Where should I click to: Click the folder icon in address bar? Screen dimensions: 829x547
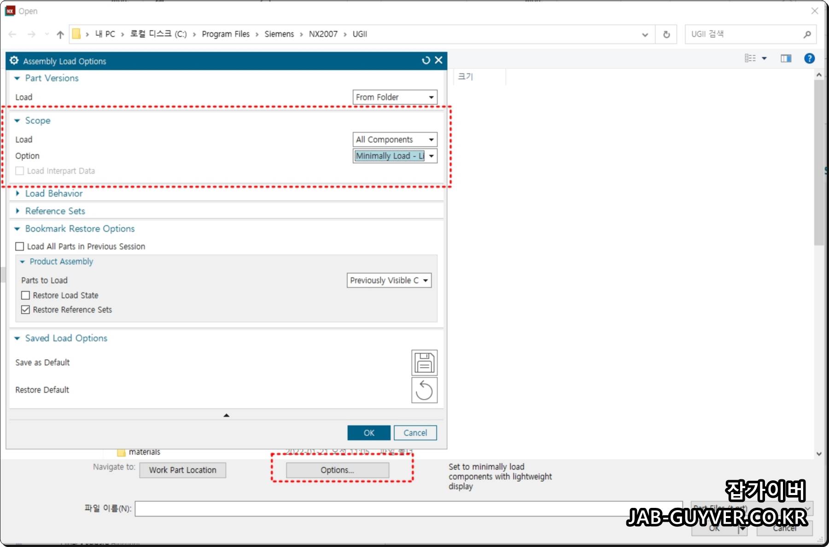[76, 34]
